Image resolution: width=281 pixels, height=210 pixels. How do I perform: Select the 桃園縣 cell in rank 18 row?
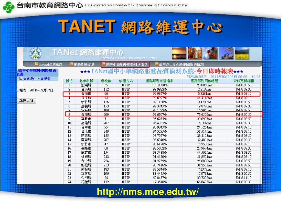(x=86, y=157)
